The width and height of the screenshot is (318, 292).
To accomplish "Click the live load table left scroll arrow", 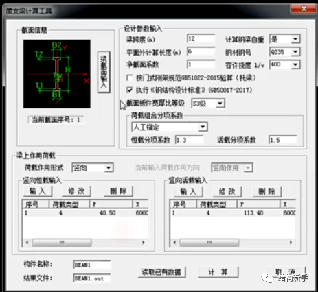I will coord(174,243).
